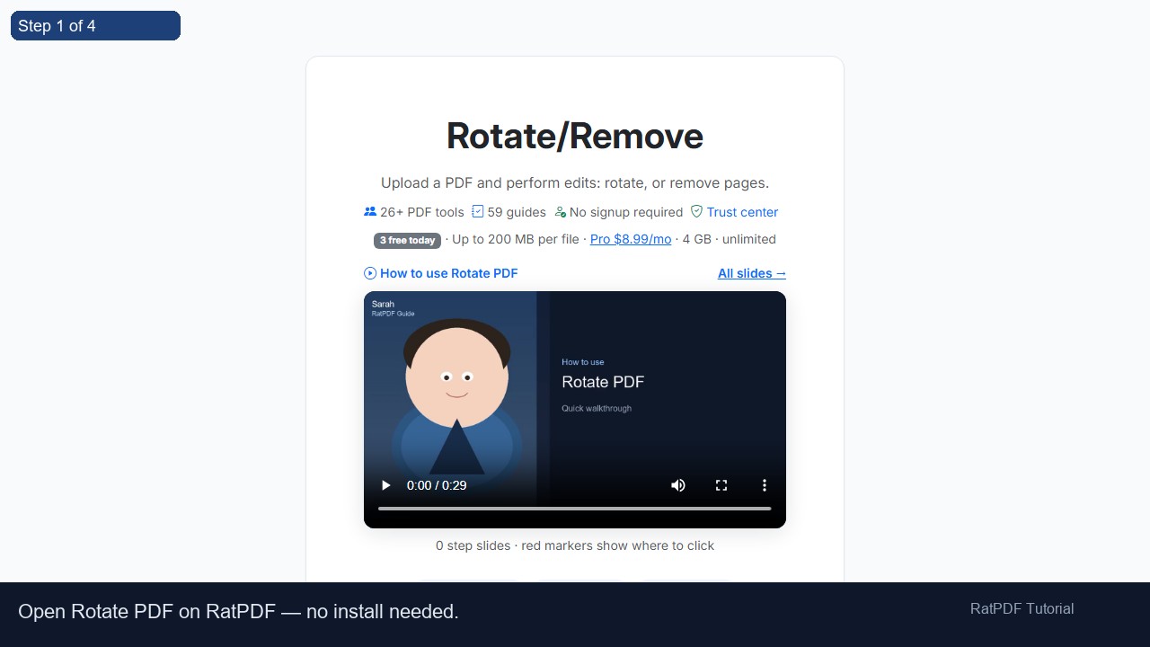Open the video's three-dot options menu

(x=765, y=485)
